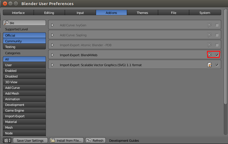Image resolution: width=228 pixels, height=144 pixels.
Task: Click the vertical scrollbar of the add-ons list
Action: 226,57
